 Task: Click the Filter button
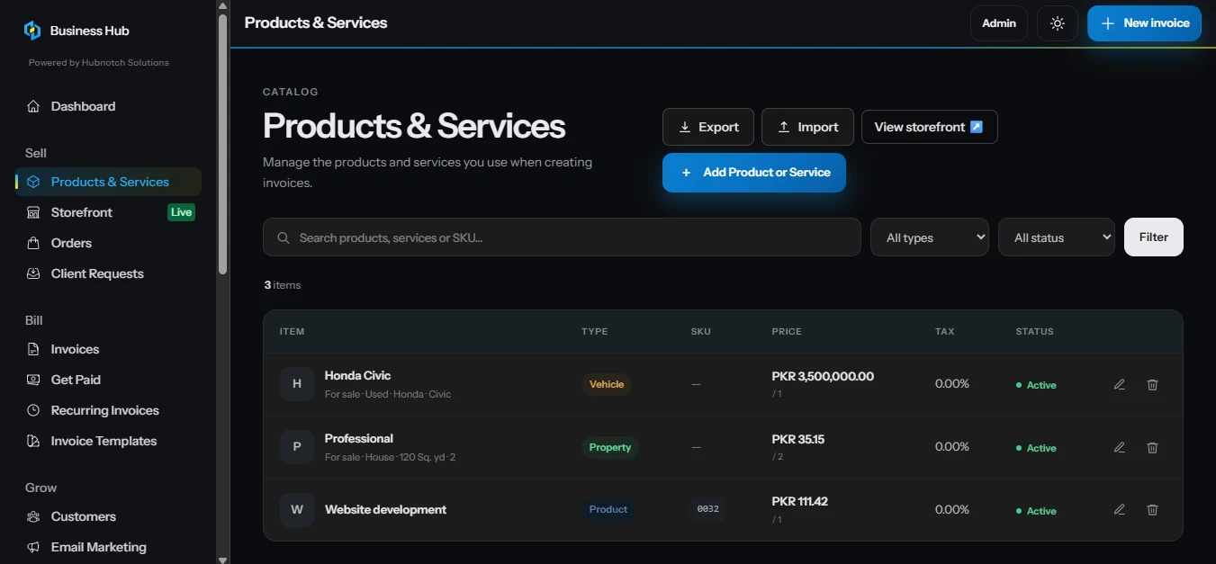(x=1154, y=237)
